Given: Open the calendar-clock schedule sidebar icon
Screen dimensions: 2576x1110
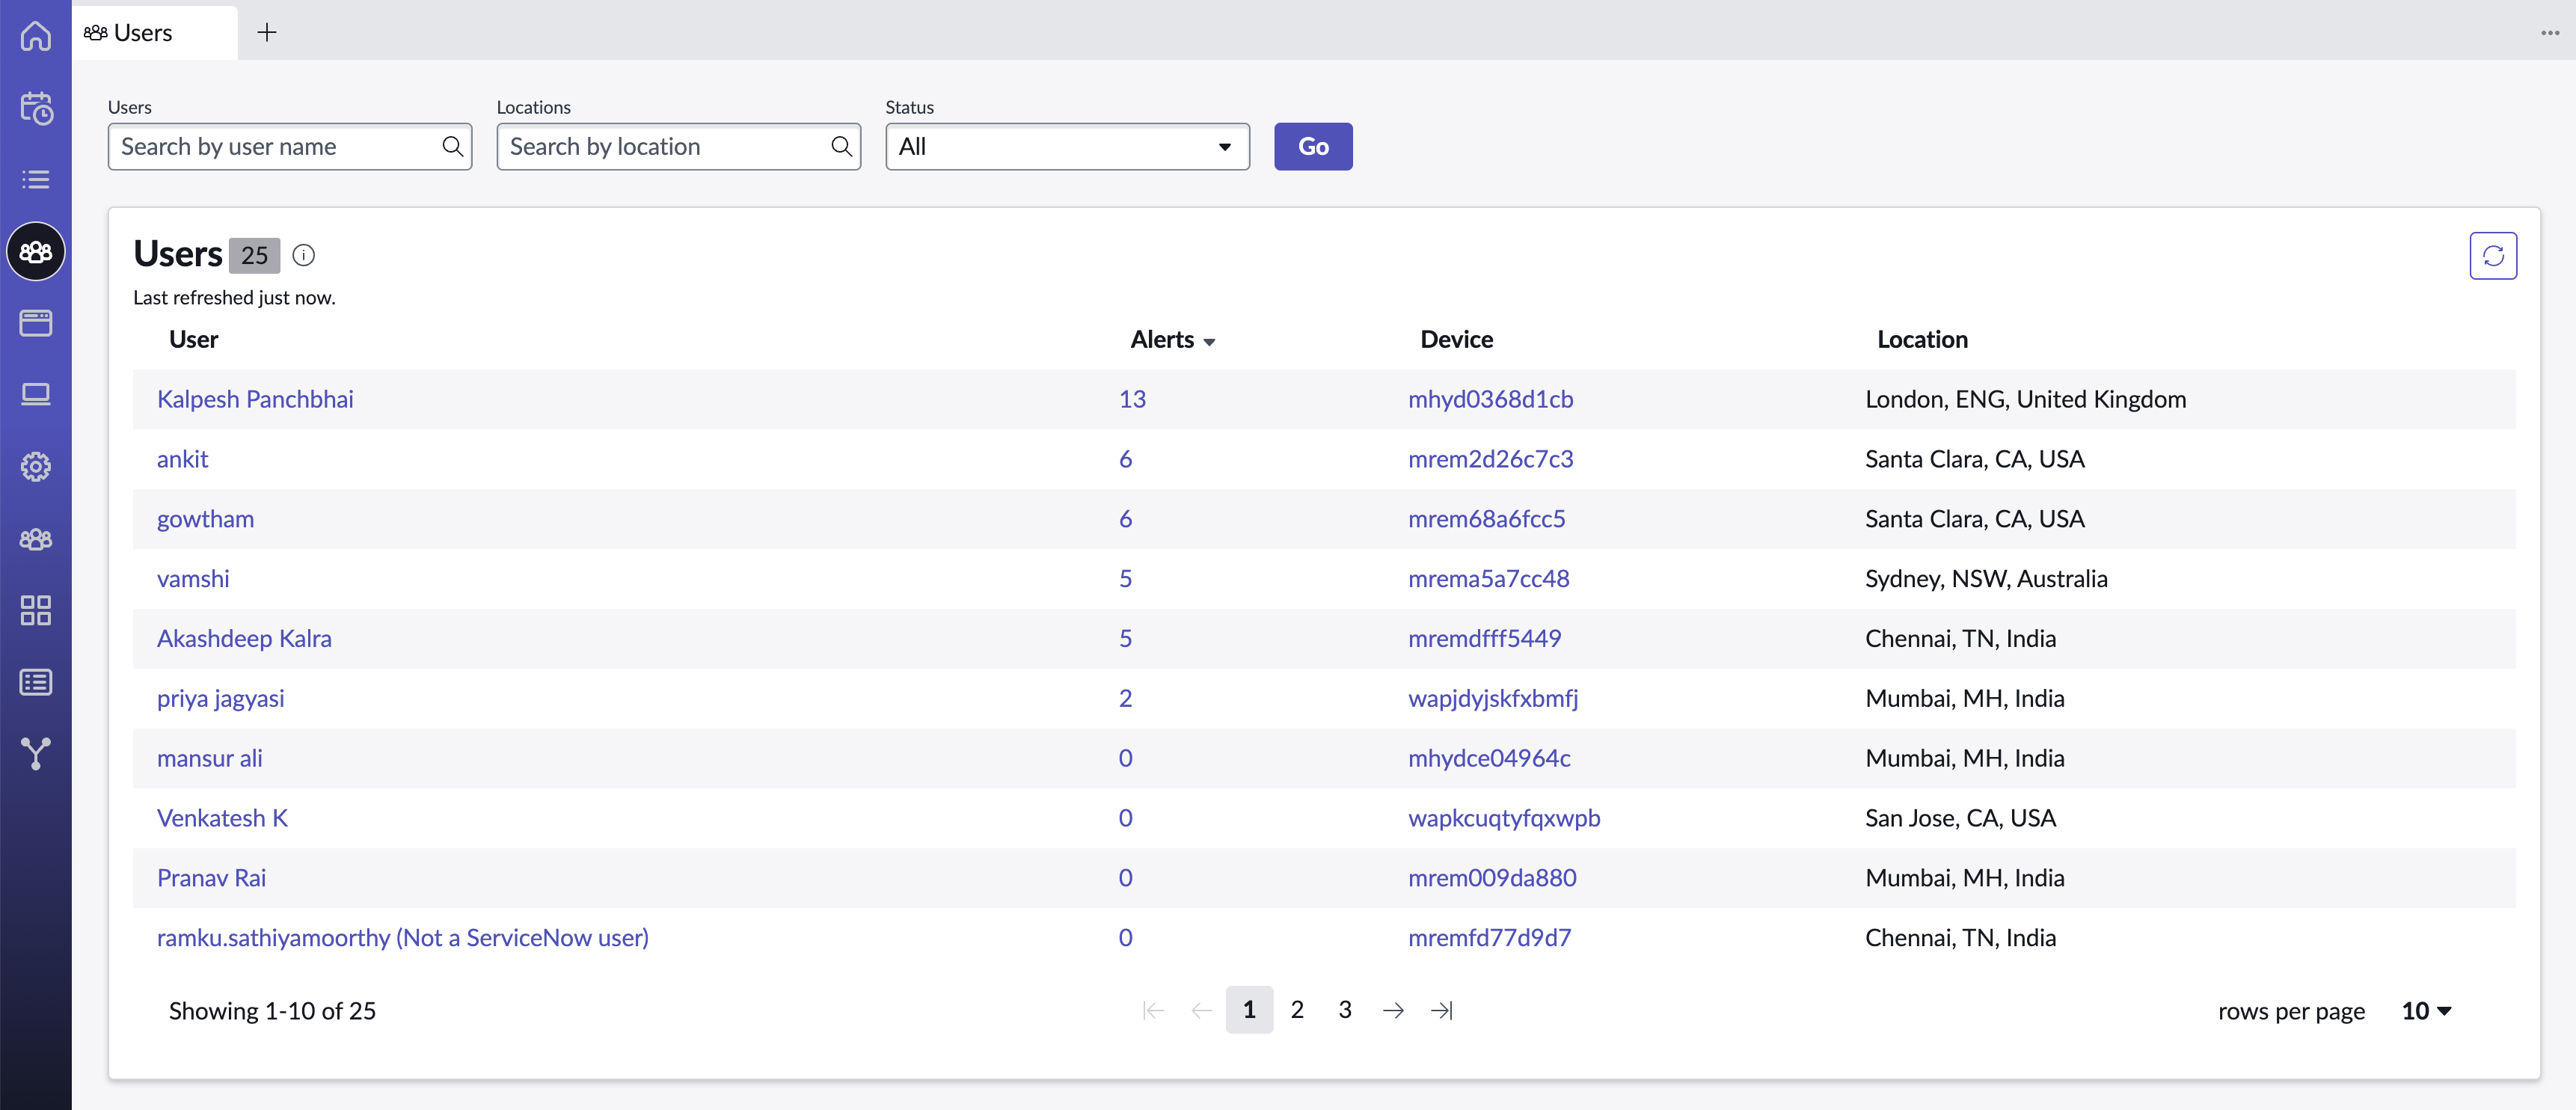Looking at the screenshot, I should click(36, 107).
